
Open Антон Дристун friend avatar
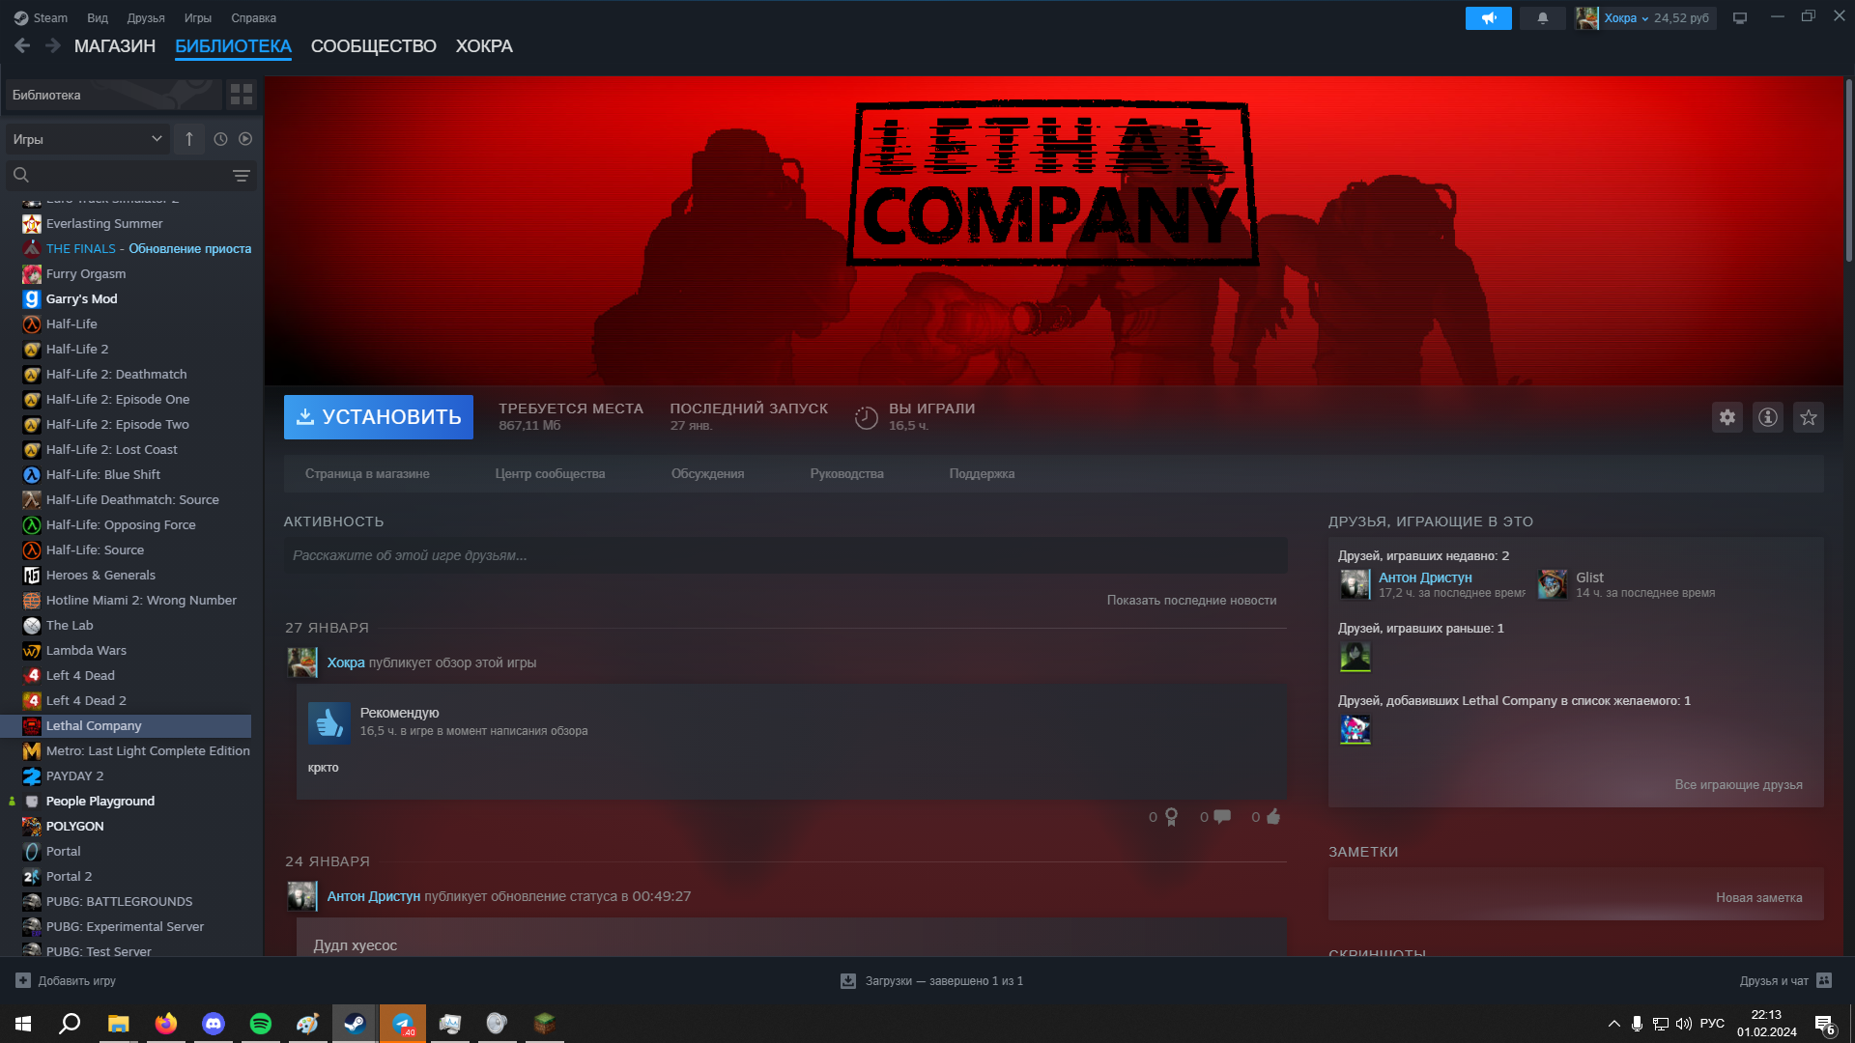[x=1356, y=584]
